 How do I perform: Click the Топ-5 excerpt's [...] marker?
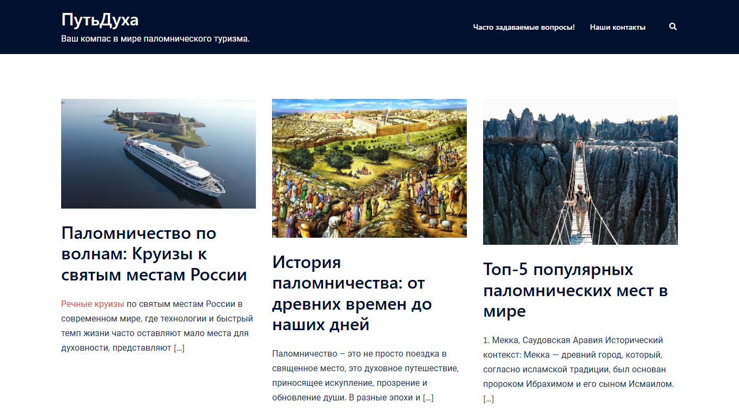click(489, 399)
